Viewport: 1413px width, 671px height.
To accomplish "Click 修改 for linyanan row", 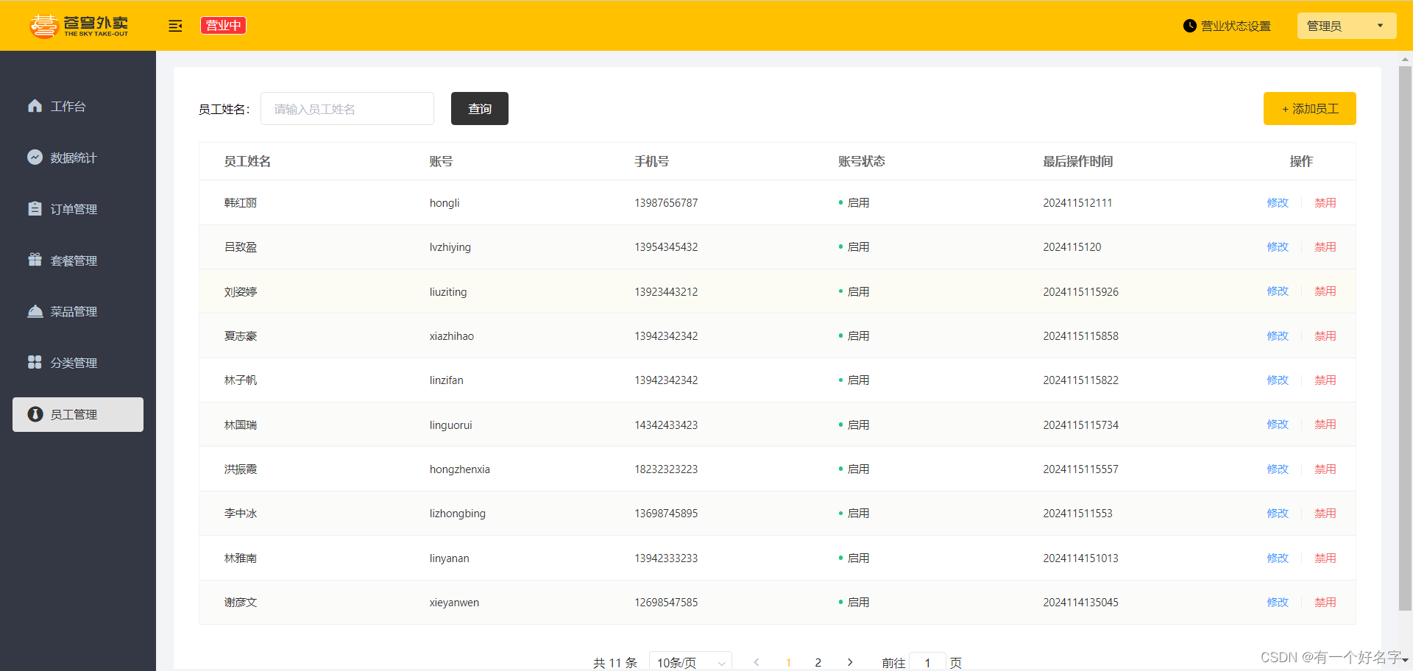I will (x=1278, y=558).
